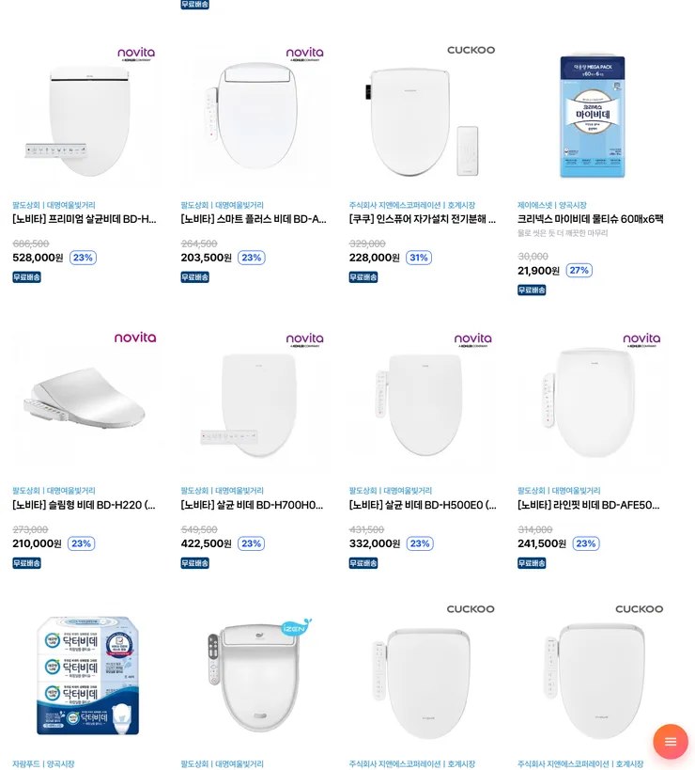This screenshot has height=770, width=695.
Task: Open the 살균 비데 BD-H500E0 product title
Action: [423, 505]
